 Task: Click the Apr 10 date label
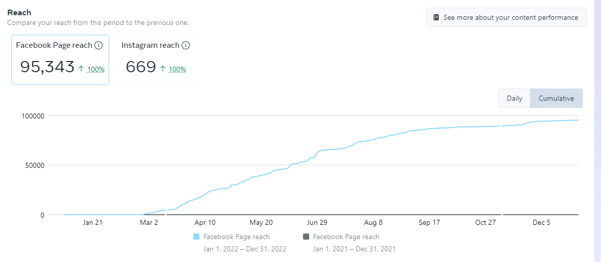(205, 222)
